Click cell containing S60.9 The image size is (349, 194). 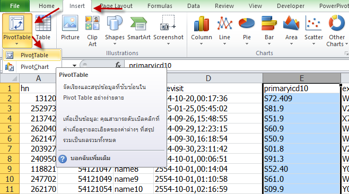pos(302,129)
